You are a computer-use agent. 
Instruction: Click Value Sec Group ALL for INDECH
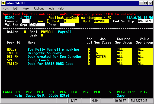pos(145,53)
